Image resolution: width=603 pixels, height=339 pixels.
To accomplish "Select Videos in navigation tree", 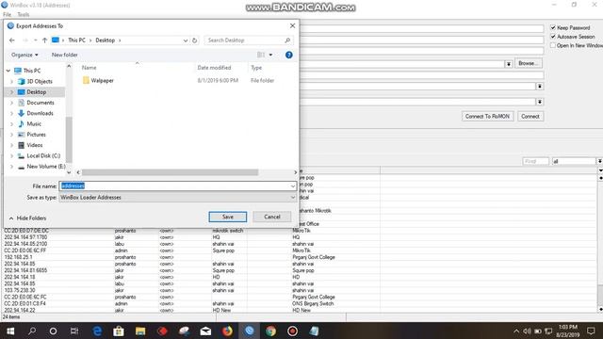I will [35, 145].
